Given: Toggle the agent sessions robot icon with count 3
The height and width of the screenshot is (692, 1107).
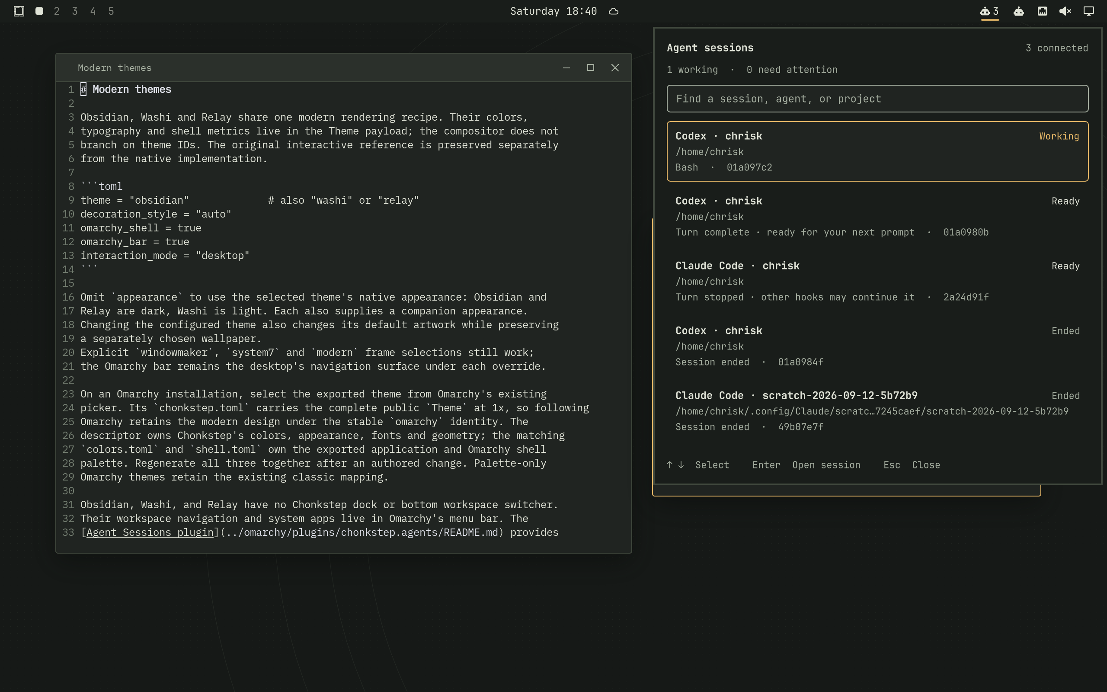Looking at the screenshot, I should (989, 11).
